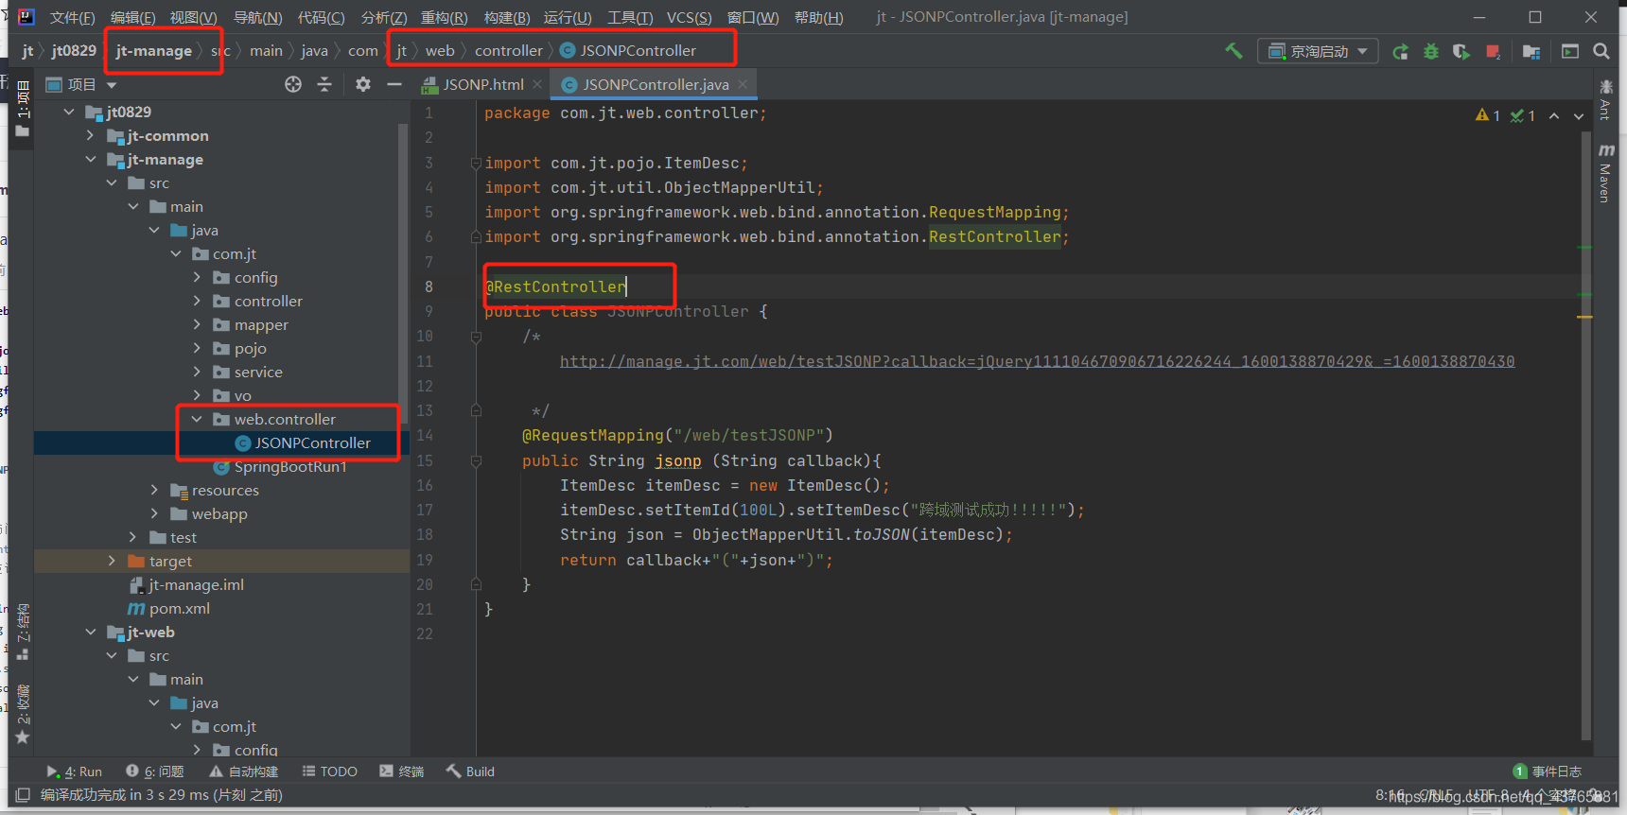Open Project Structure icon in toolbar
This screenshot has height=815, width=1627.
pos(1531,51)
